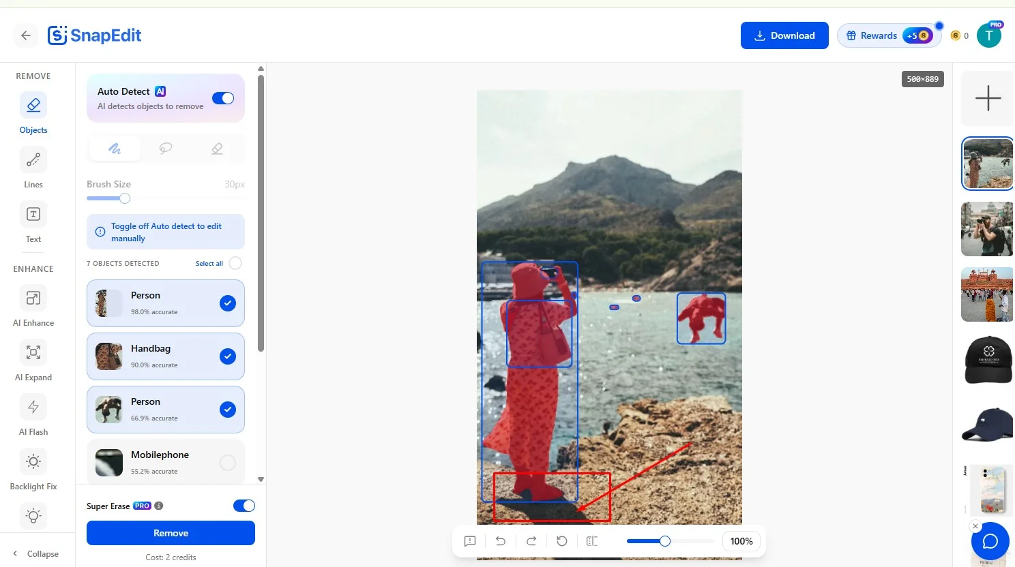Uncheck the Handbag object

tap(228, 356)
